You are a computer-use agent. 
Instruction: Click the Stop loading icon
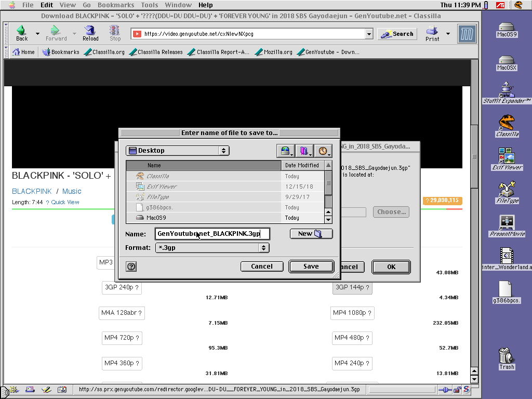click(x=115, y=33)
